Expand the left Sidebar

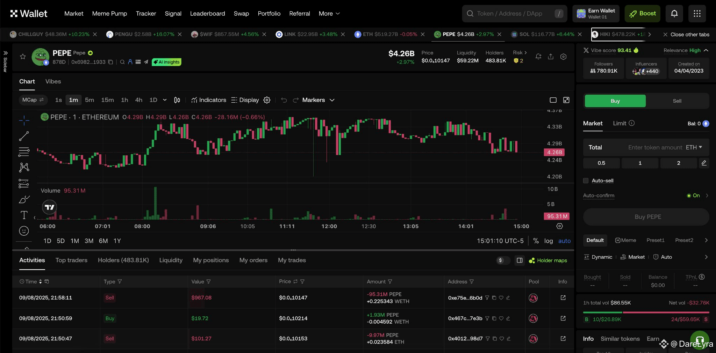5,61
